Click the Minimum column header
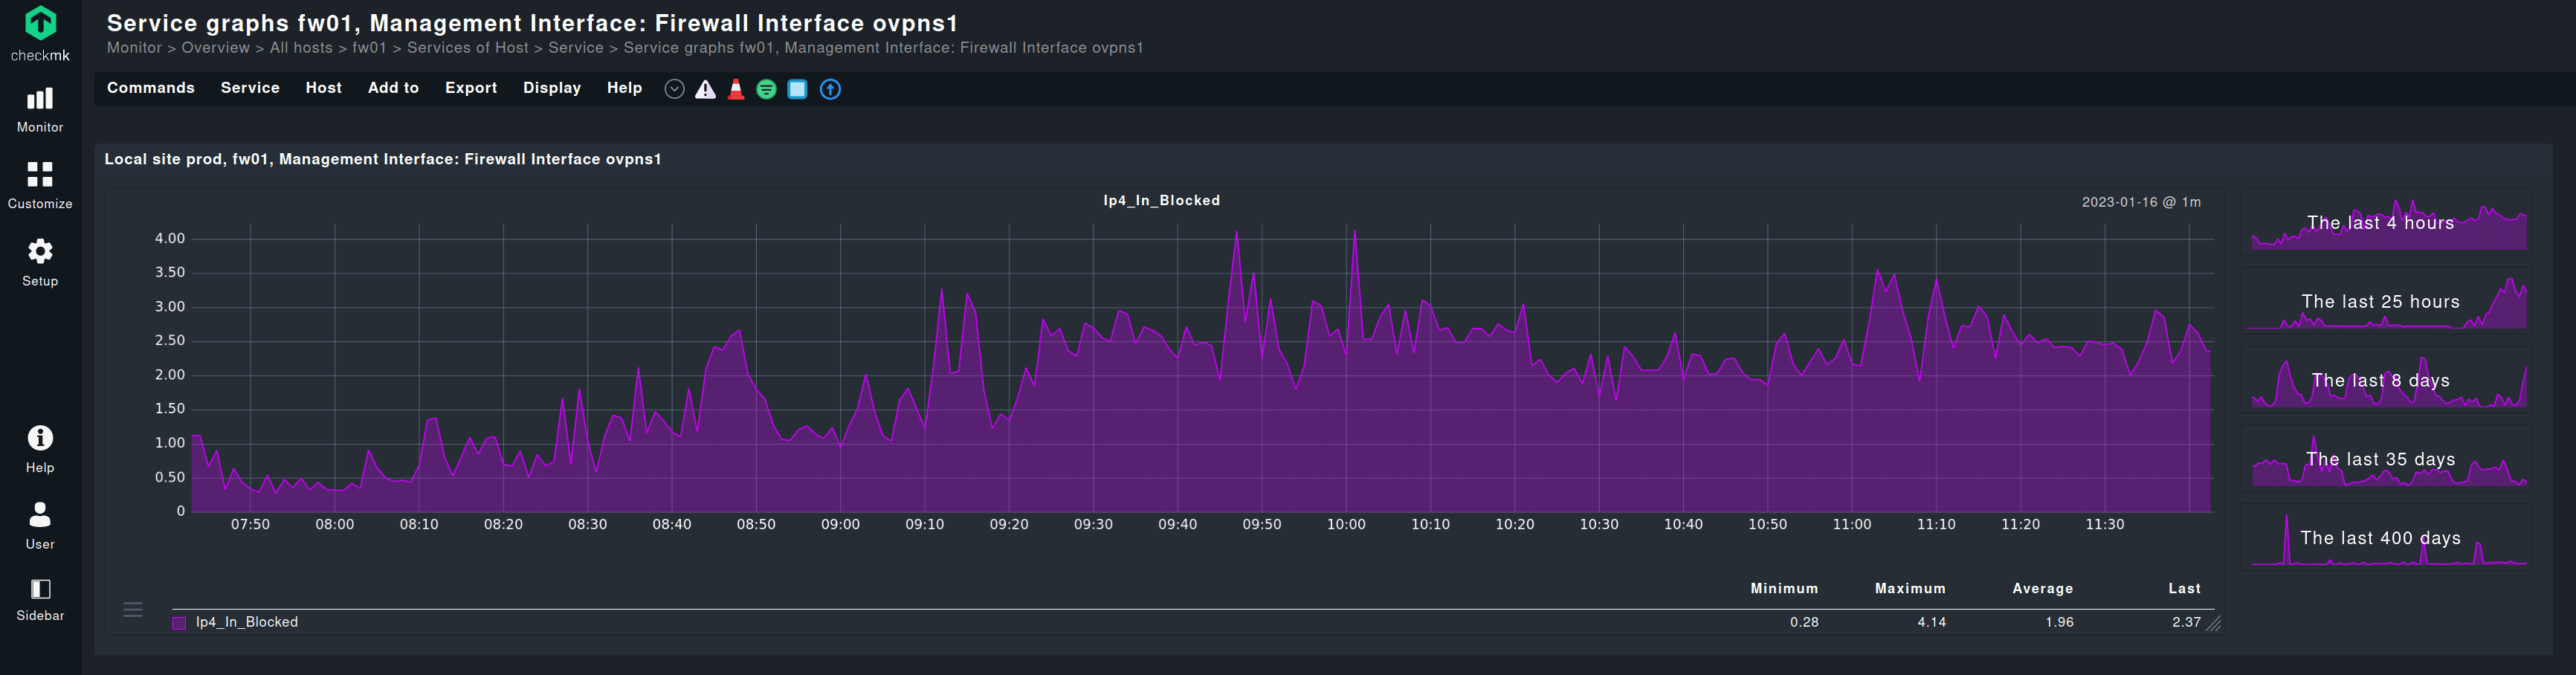This screenshot has height=675, width=2576. click(1784, 589)
